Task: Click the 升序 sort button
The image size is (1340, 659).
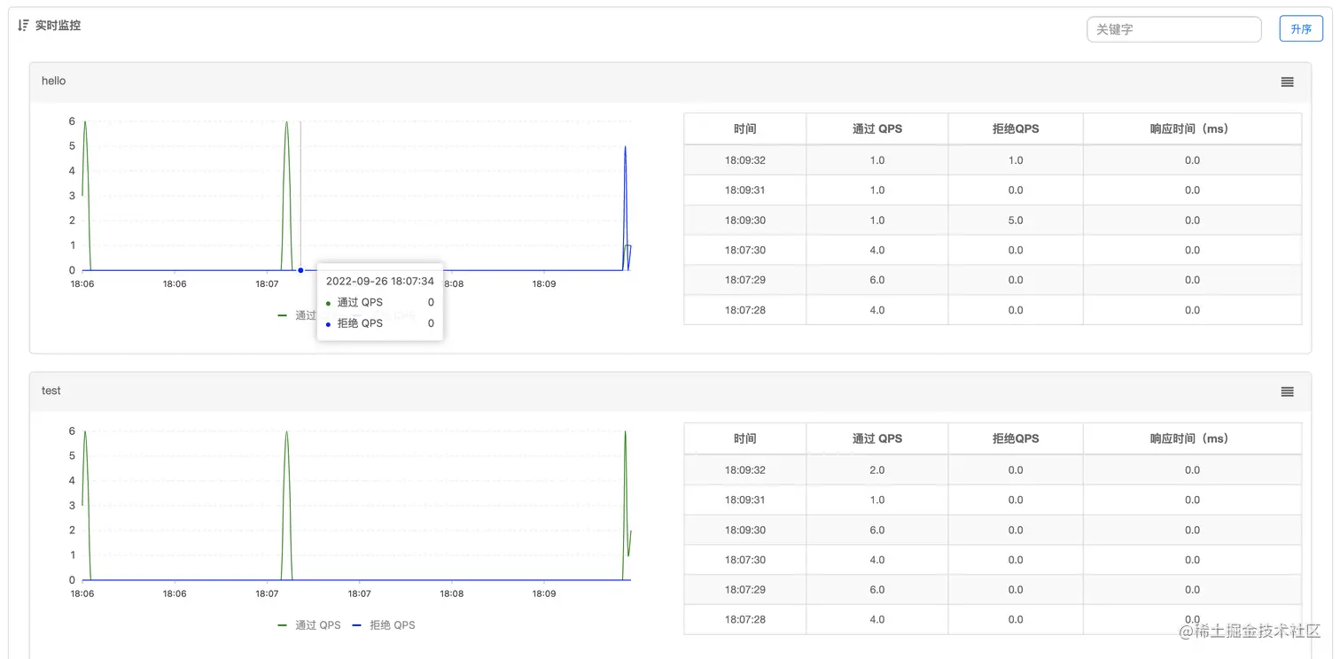Action: point(1300,29)
